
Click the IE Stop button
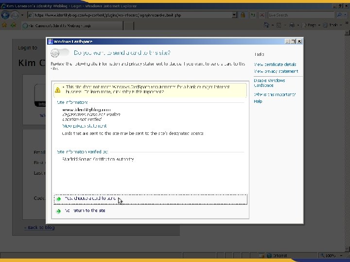pyautogui.click(x=262, y=15)
